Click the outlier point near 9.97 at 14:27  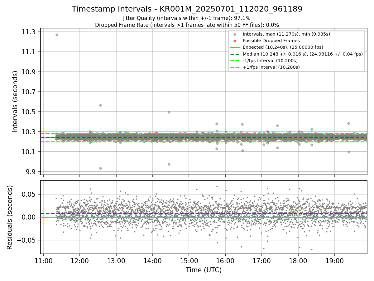point(169,164)
